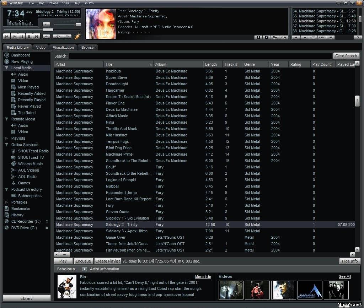
Task: Start playback with the play button
Action: pos(14,36)
